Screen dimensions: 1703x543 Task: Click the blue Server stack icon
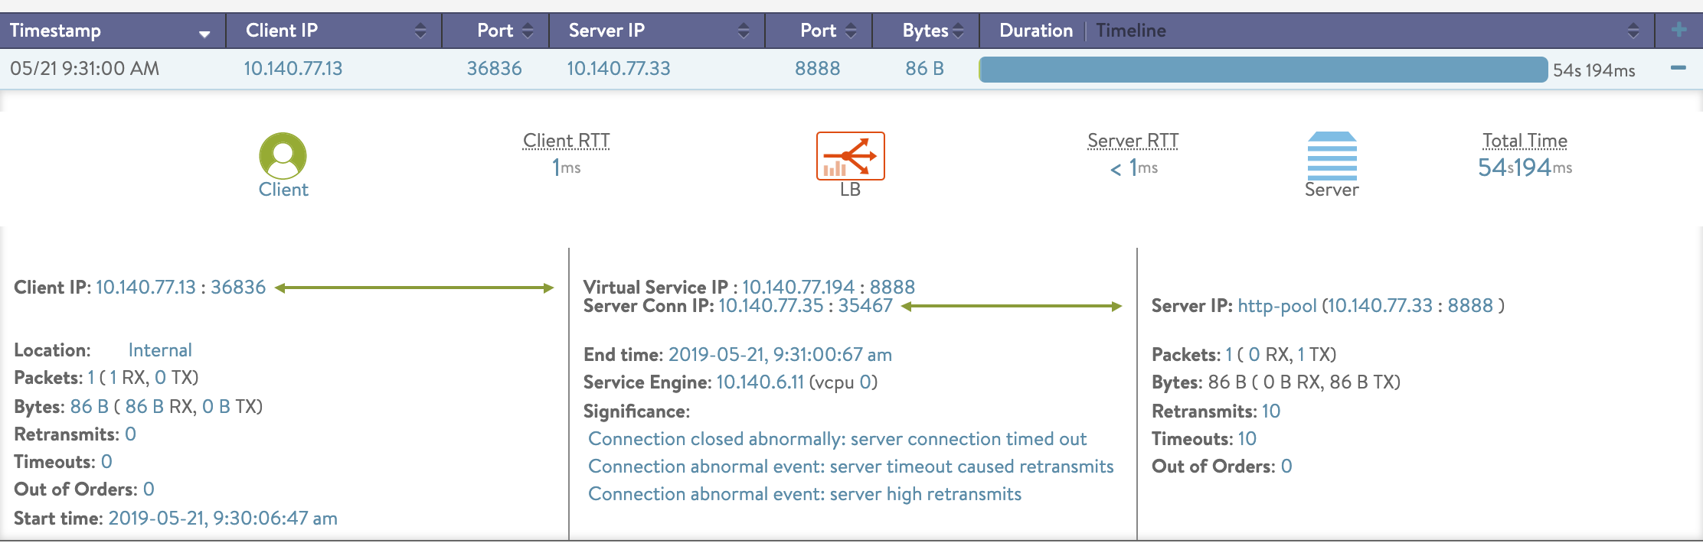(1332, 155)
